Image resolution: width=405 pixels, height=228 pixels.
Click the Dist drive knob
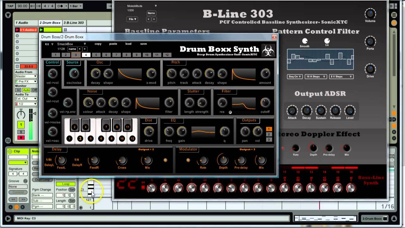[149, 131]
